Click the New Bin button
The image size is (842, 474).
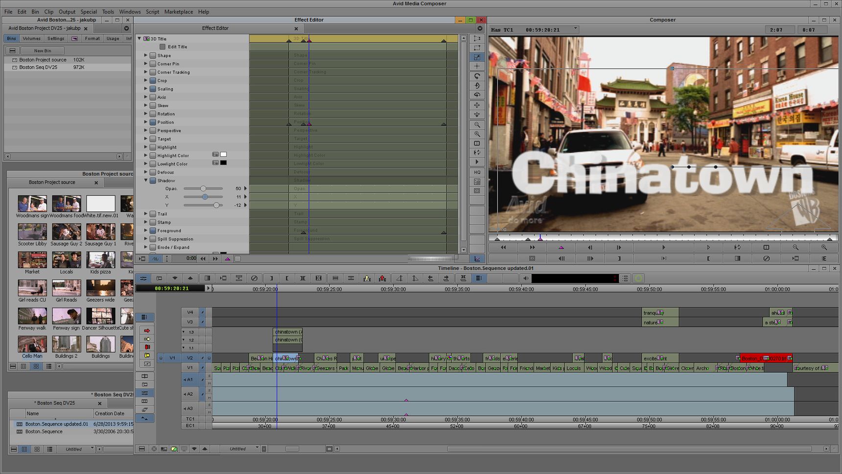(x=43, y=50)
